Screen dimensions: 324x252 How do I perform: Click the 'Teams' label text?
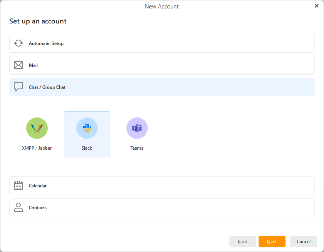(x=137, y=148)
